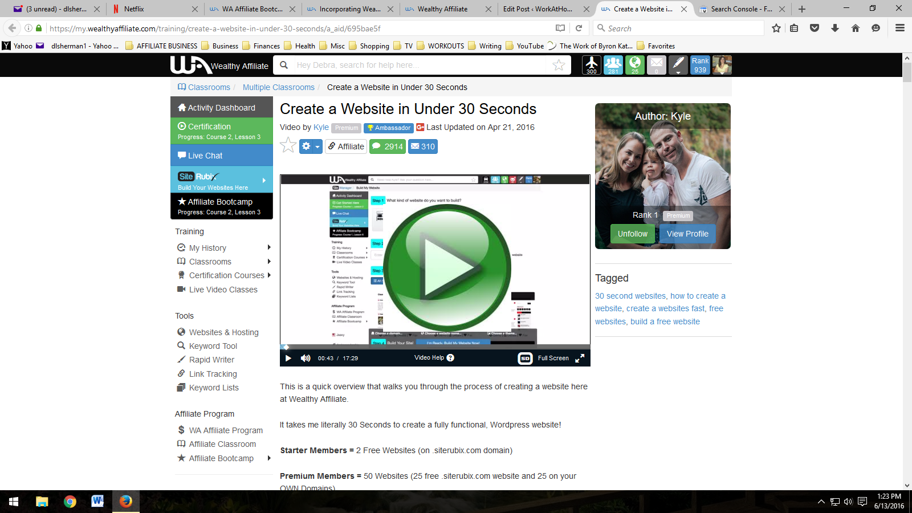This screenshot has width=912, height=513.
Task: Expand the Affiliate Bootcamp arrow at sidebar bottom
Action: (269, 458)
